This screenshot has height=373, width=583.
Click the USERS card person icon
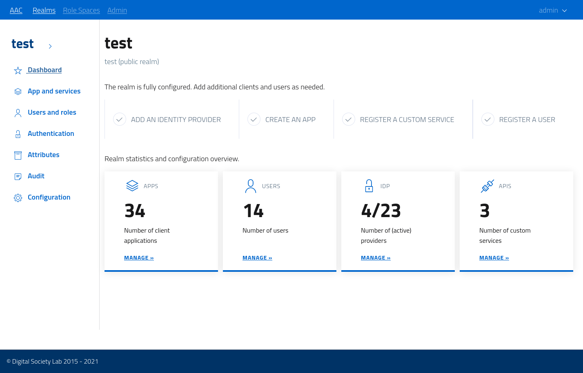pyautogui.click(x=251, y=186)
